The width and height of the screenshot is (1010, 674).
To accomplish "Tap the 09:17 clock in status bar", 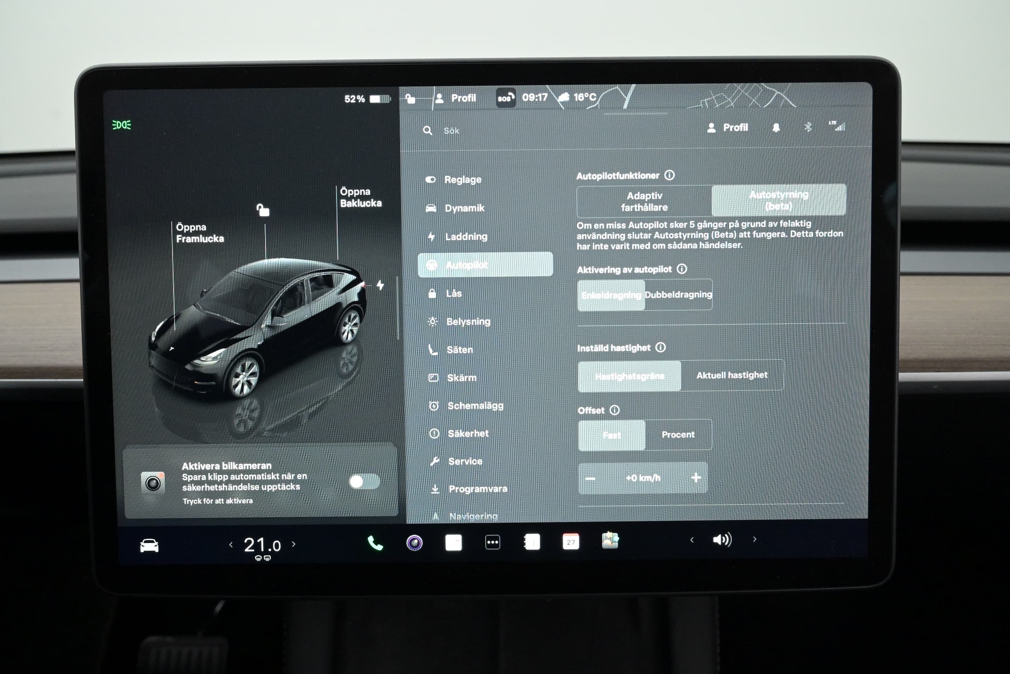I will click(534, 97).
